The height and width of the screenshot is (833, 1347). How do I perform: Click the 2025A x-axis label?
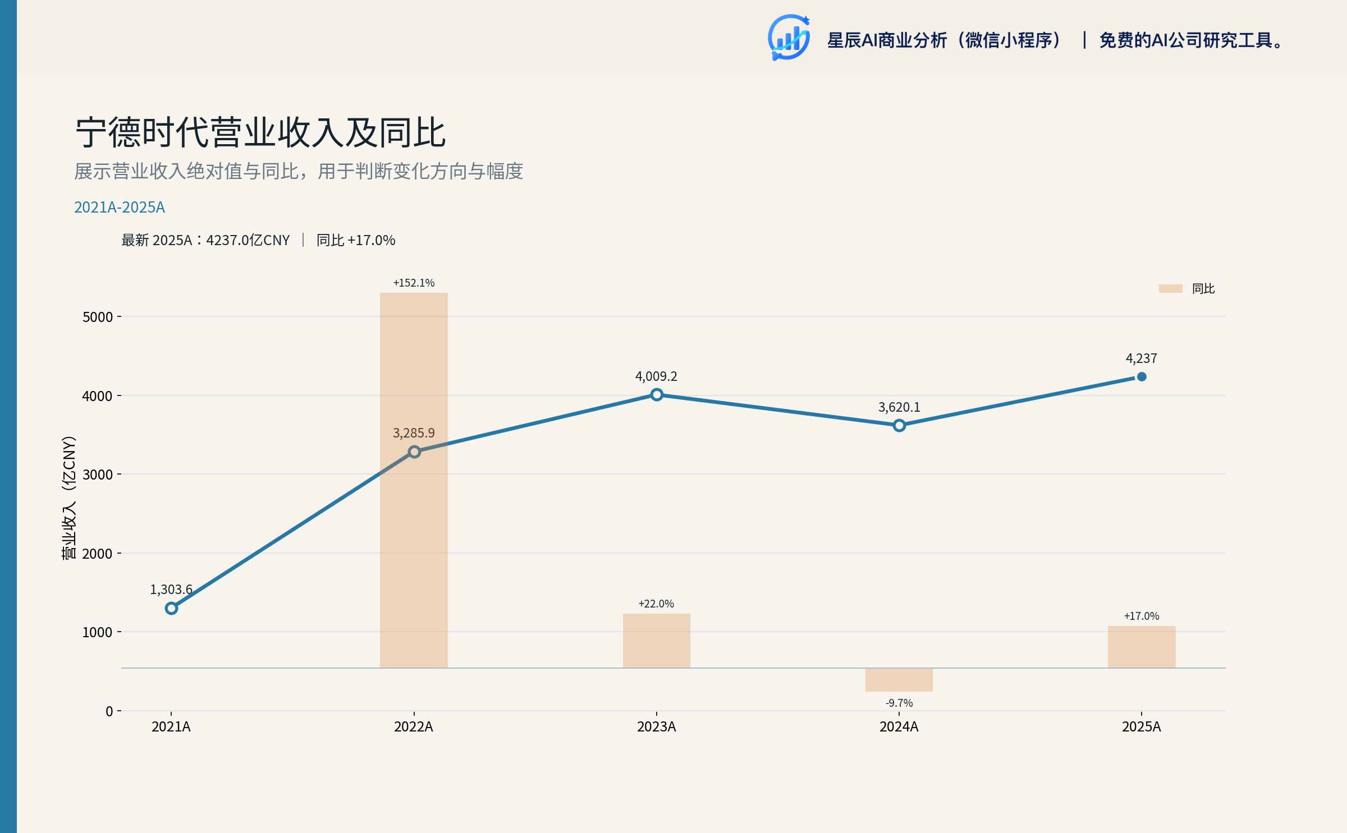[1142, 727]
